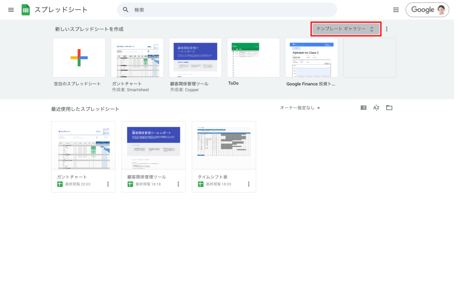Image resolution: width=459 pixels, height=305 pixels.
Task: Open the Google apps grid
Action: click(396, 10)
